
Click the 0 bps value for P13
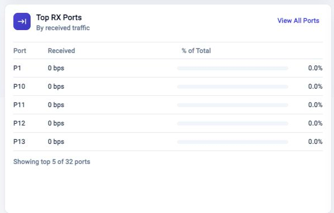click(x=56, y=142)
